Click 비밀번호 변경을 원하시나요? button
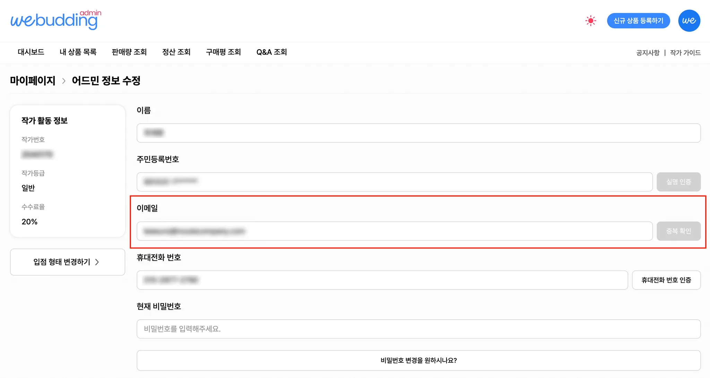The height and width of the screenshot is (378, 710). pos(418,360)
